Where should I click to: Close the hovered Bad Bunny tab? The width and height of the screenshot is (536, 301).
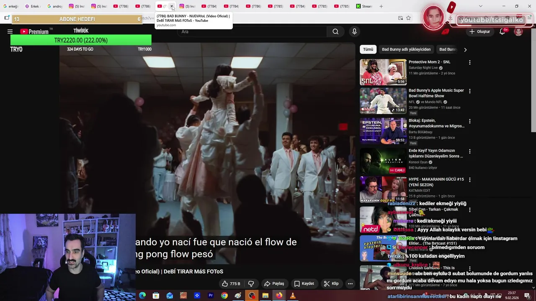pyautogui.click(x=172, y=6)
